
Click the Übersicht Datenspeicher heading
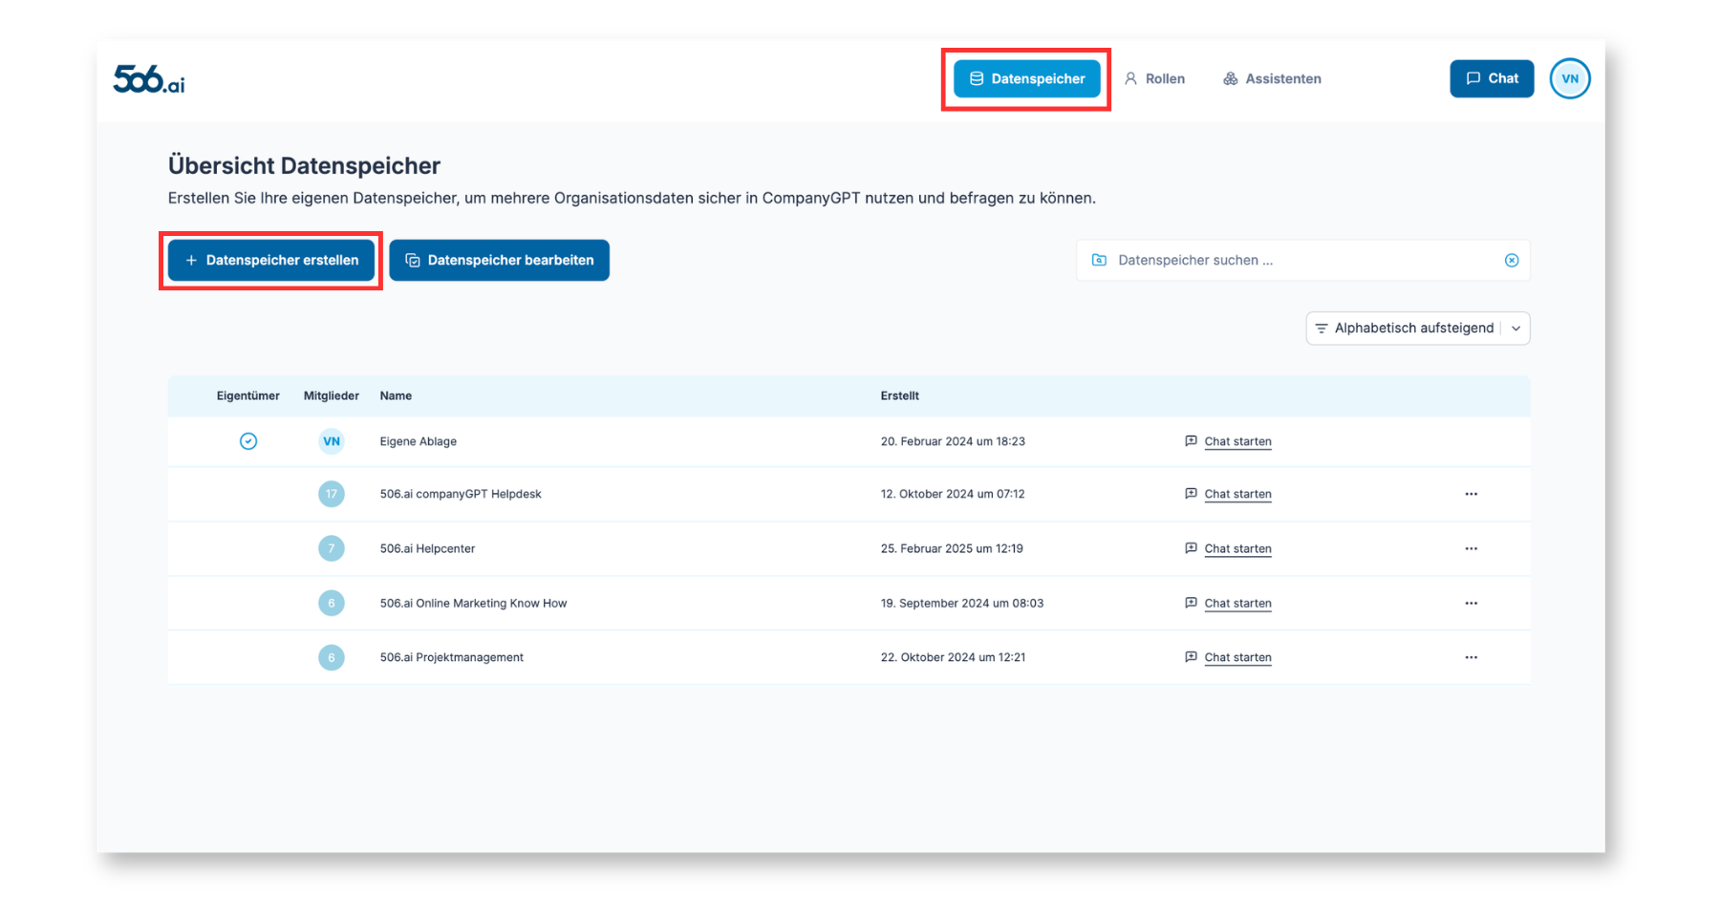(x=304, y=165)
